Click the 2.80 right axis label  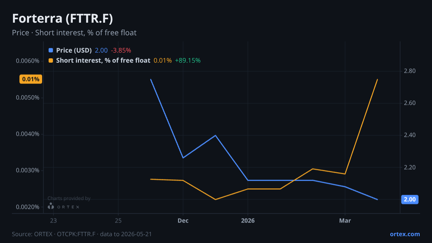410,71
